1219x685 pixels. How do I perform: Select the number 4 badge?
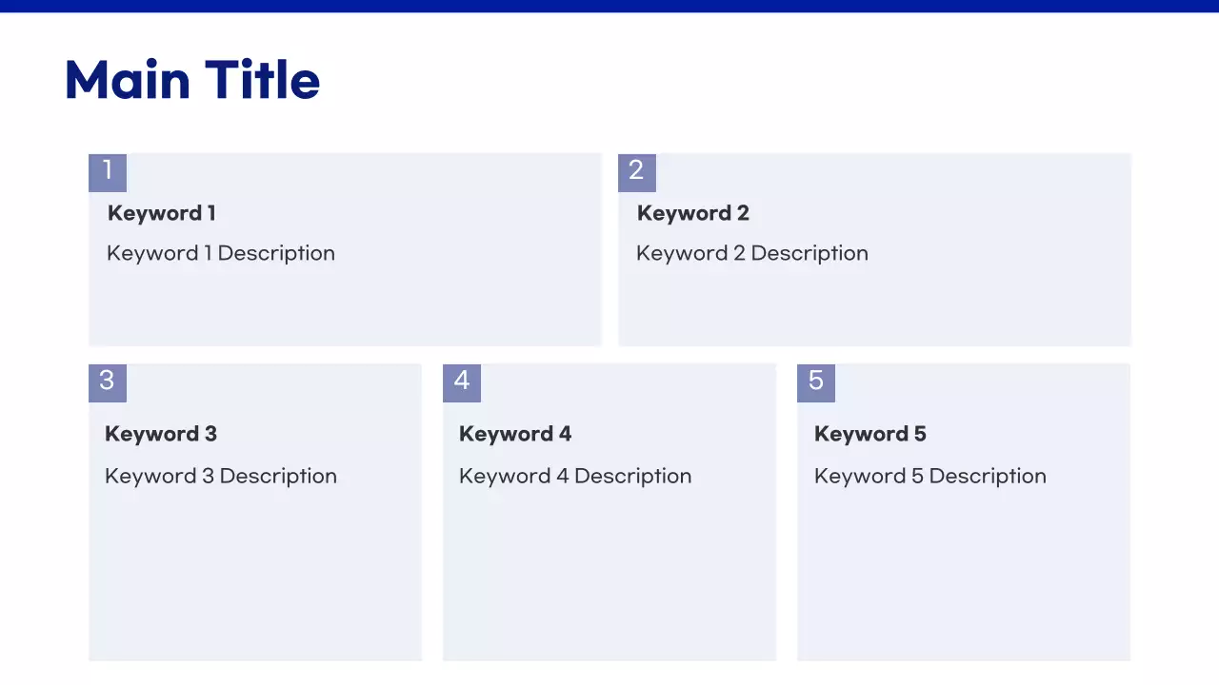coord(462,382)
